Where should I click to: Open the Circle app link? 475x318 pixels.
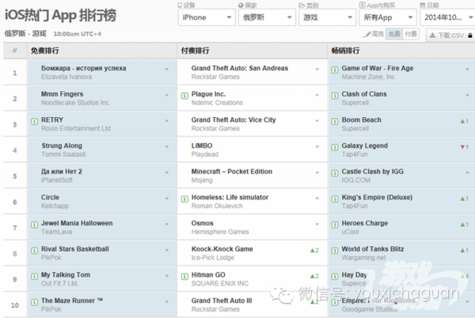coord(50,197)
